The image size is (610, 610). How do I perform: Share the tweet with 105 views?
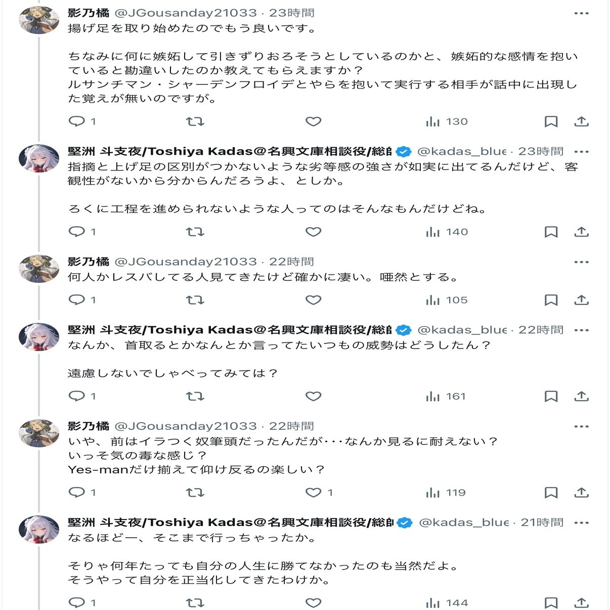point(581,300)
